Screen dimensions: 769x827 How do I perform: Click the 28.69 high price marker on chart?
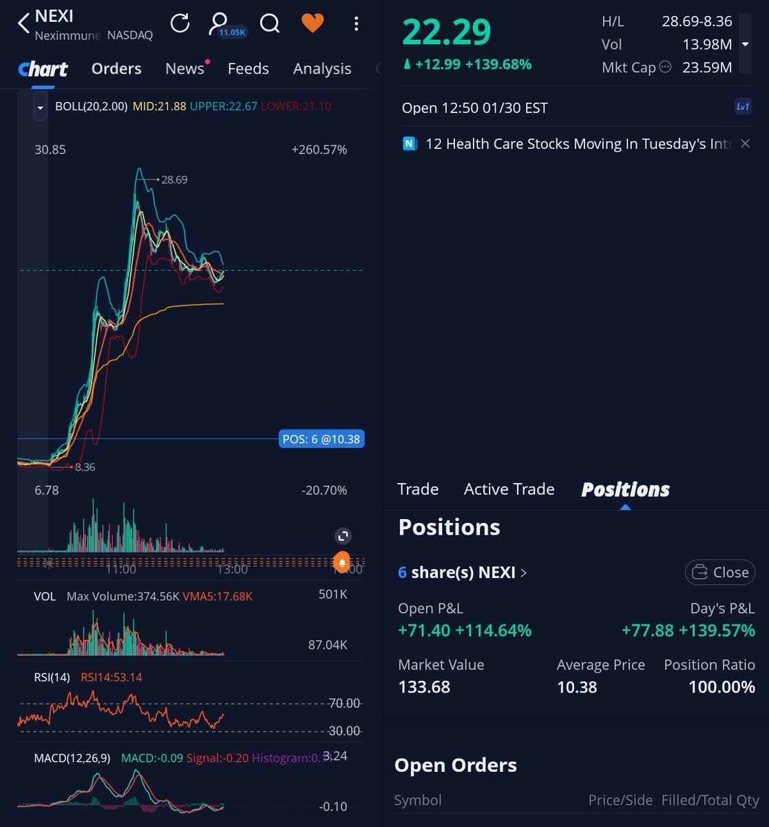click(x=173, y=180)
